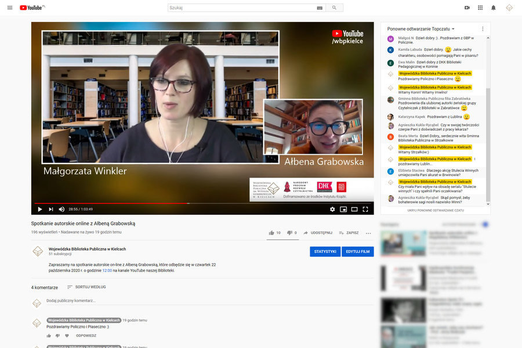The width and height of the screenshot is (522, 348).
Task: Click the search magnifier button
Action: (x=334, y=8)
